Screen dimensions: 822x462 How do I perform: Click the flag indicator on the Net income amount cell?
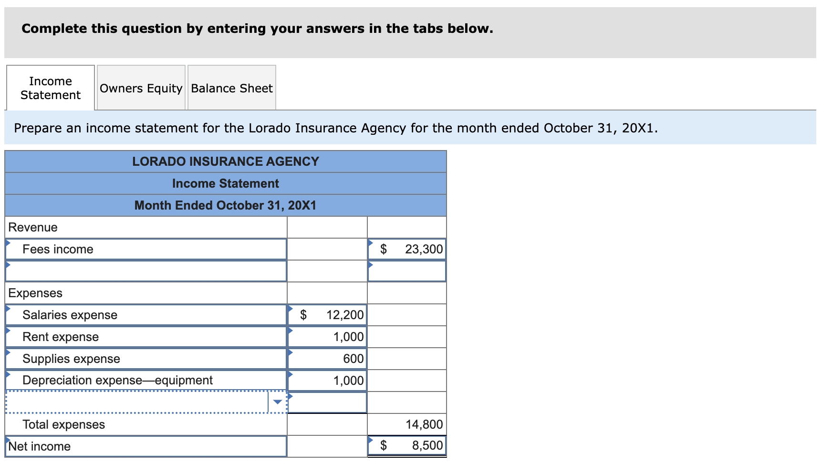(x=370, y=439)
